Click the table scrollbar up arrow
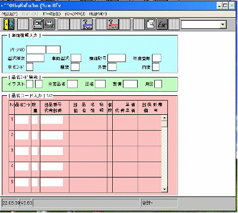The image size is (238, 213). [x=164, y=118]
